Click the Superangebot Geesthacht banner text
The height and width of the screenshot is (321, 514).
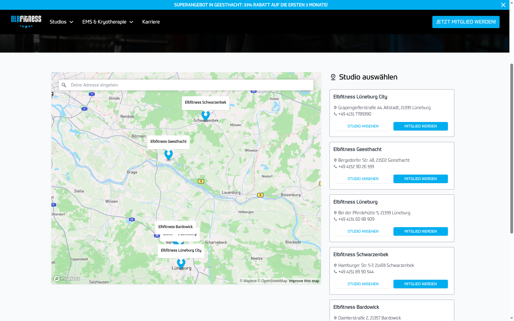[251, 5]
